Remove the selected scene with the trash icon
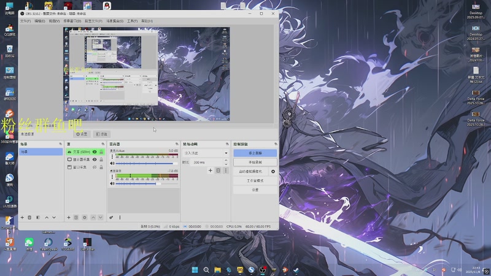Screen dimensions: 491x276 [29, 218]
